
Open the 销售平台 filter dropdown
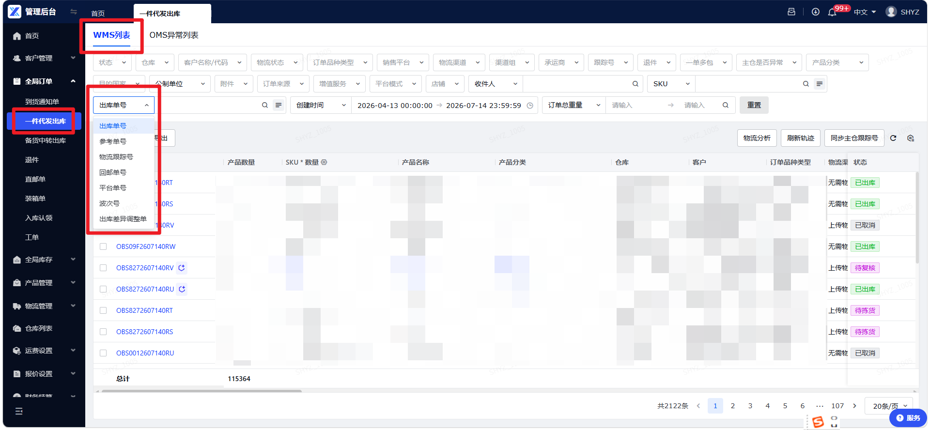[x=403, y=62]
